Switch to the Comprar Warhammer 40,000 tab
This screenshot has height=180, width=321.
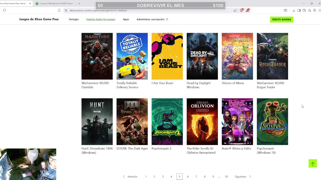point(55,3)
